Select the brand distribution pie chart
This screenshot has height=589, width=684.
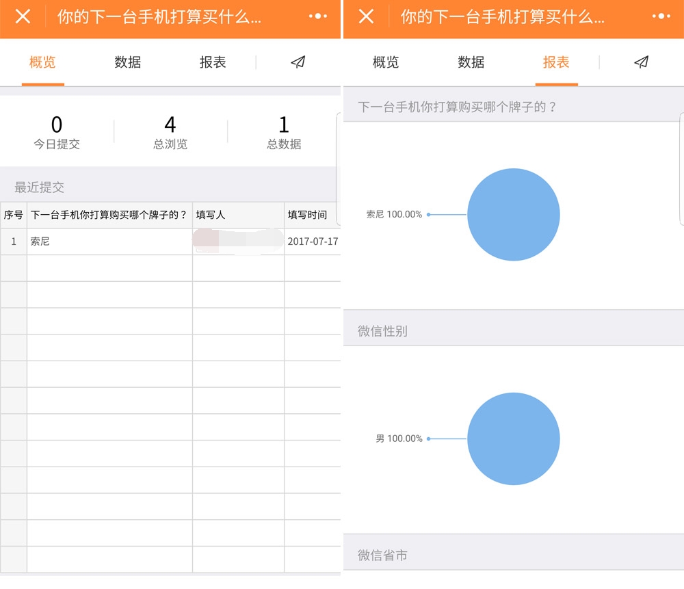tap(514, 214)
